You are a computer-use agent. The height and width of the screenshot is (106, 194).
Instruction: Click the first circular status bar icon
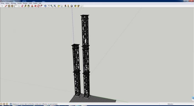[x=1, y=104]
